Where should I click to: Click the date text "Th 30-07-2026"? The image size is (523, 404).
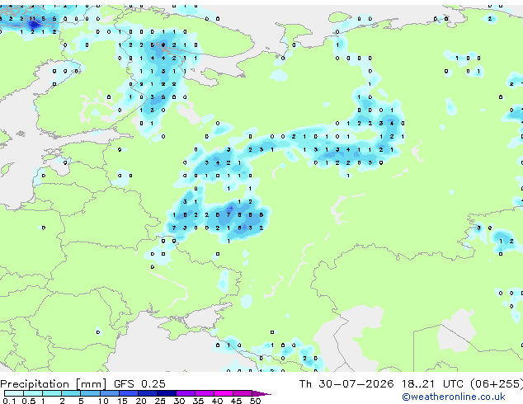tap(346, 383)
